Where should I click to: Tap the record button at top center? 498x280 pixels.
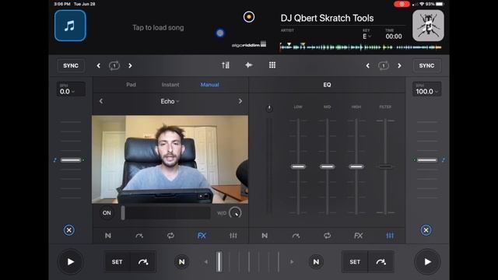[x=249, y=17]
